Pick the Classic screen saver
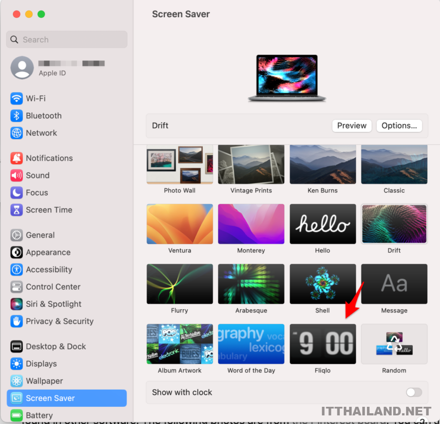This screenshot has width=440, height=424. 394,164
